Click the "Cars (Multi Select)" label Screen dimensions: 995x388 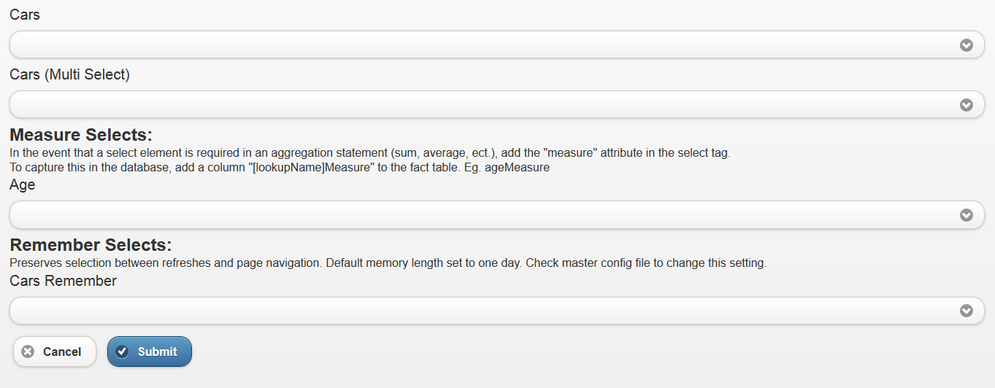click(69, 74)
